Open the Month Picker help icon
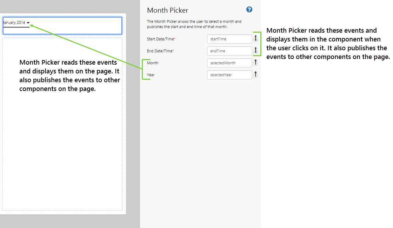The height and width of the screenshot is (228, 393). pos(249,9)
